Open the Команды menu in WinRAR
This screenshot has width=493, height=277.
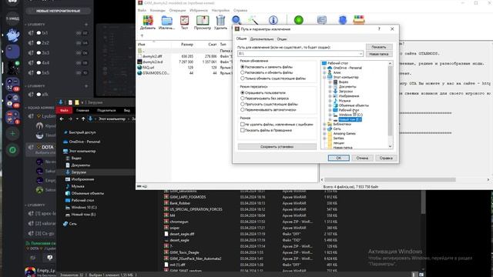pos(157,10)
